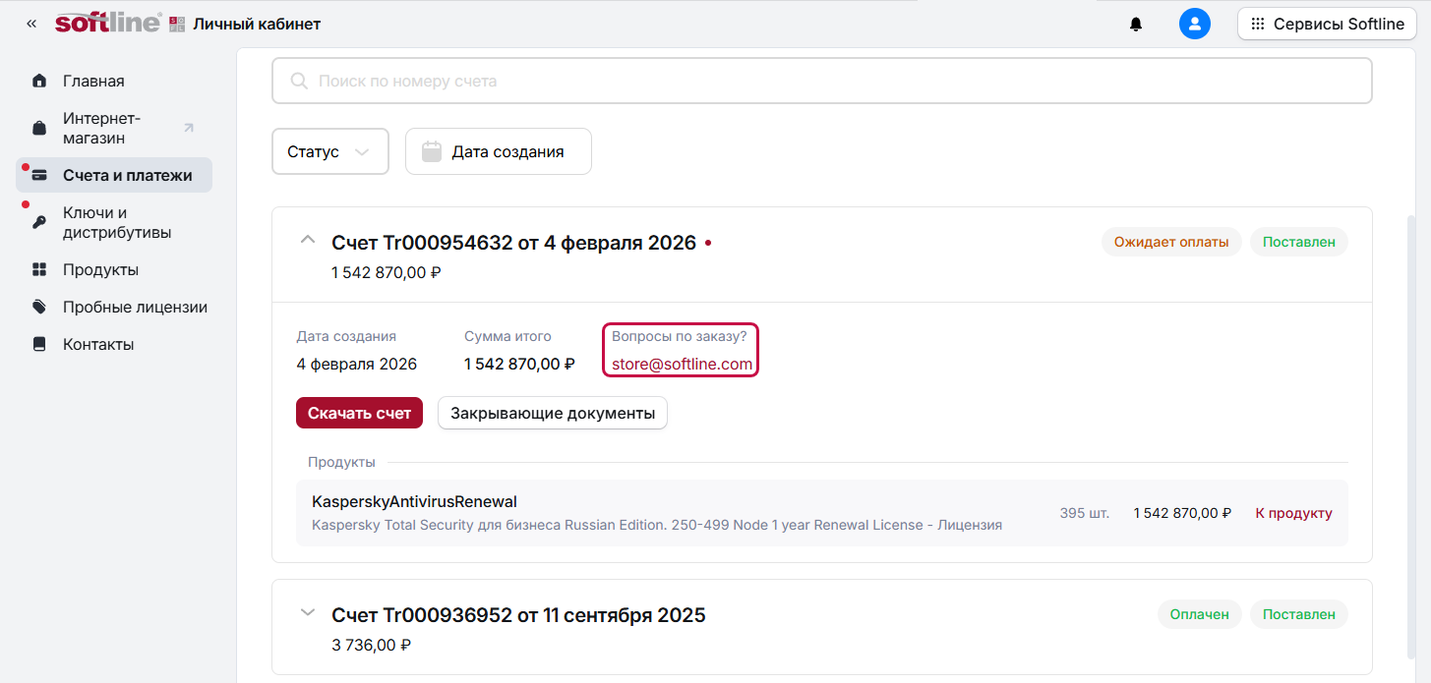Open the Сервисы Softline apps menu
1431x683 pixels.
click(x=1327, y=24)
